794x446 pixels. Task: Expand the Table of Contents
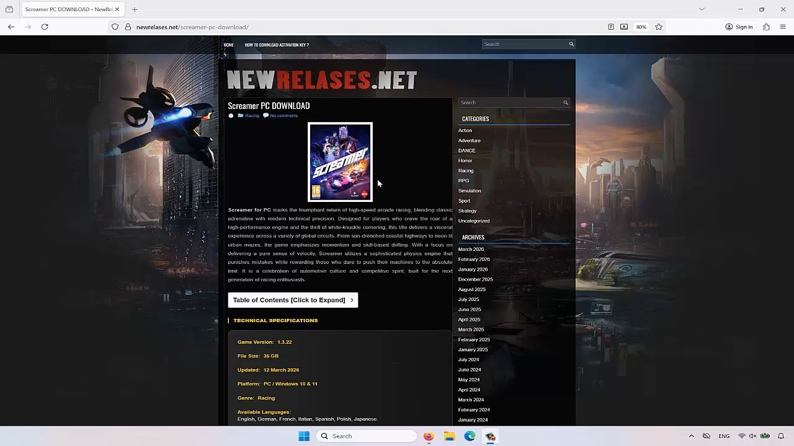[293, 300]
